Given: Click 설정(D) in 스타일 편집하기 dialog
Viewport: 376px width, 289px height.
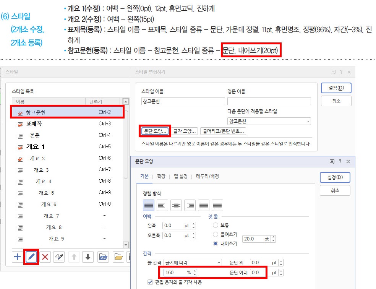Looking at the screenshot, I should [336, 88].
